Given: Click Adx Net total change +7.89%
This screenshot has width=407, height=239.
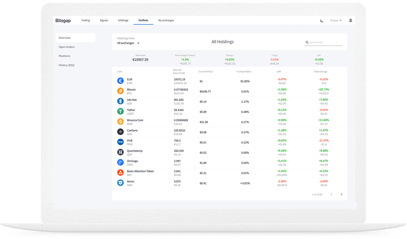Looking at the screenshot, I should pos(324,100).
